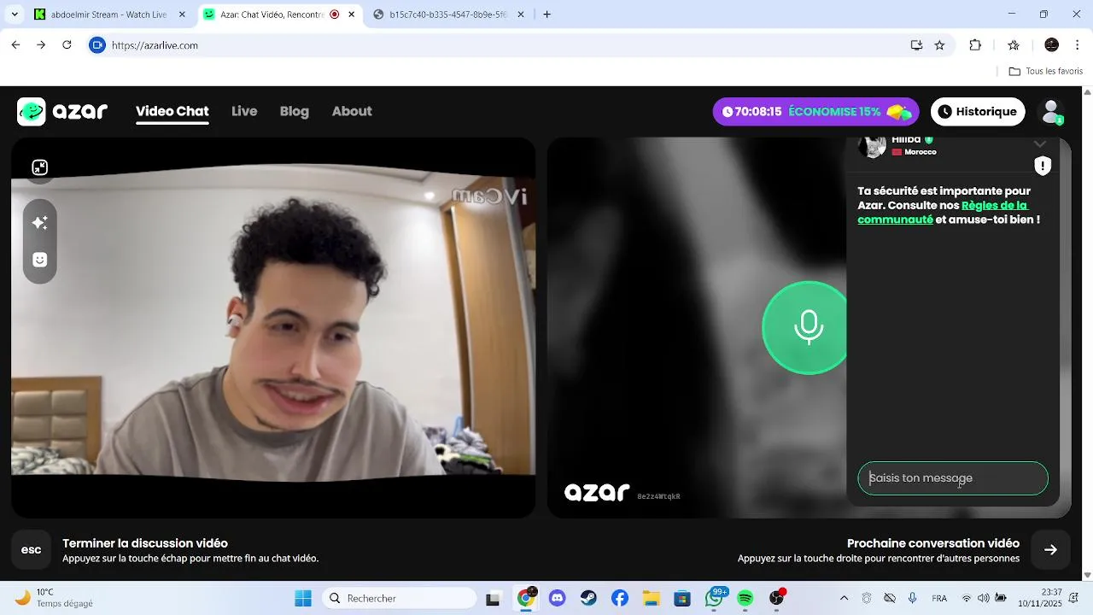Screen dimensions: 1093x615
Task: Open the browser extensions puzzle icon
Action: tap(975, 45)
